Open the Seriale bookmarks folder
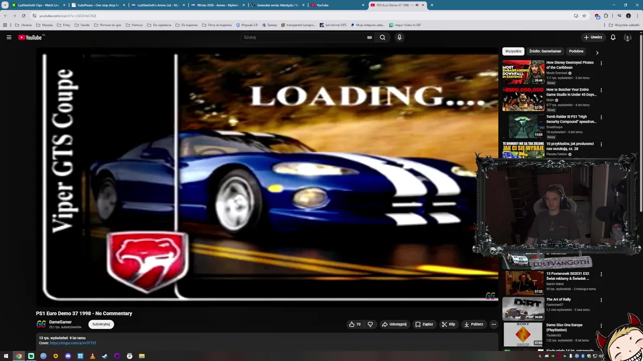The width and height of the screenshot is (643, 361). pos(82,25)
